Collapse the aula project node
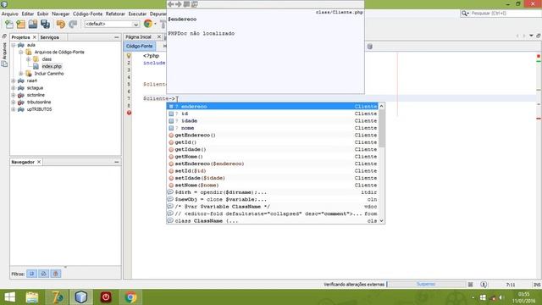Viewport: 542px width, 305px height. pos(14,45)
